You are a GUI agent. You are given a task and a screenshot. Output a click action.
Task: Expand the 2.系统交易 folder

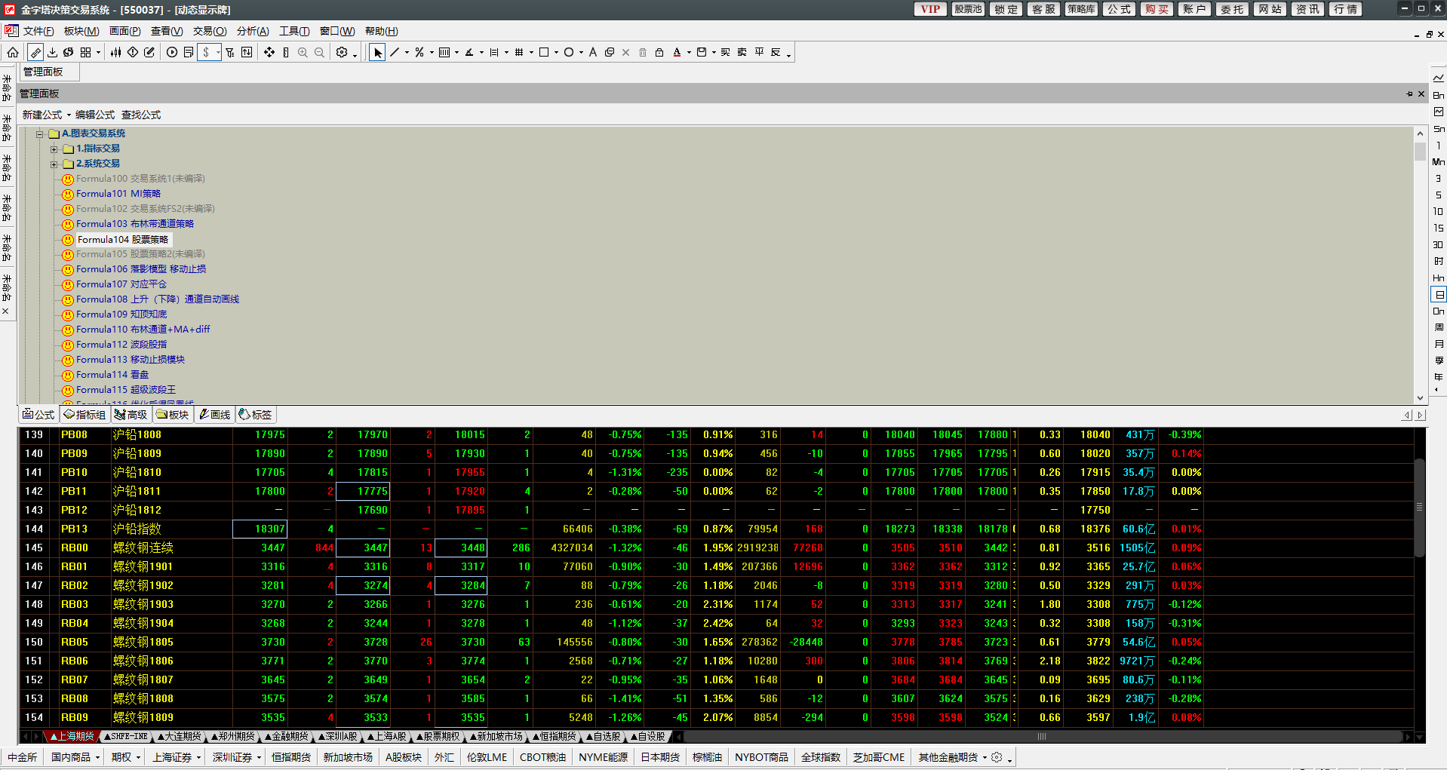(x=54, y=164)
